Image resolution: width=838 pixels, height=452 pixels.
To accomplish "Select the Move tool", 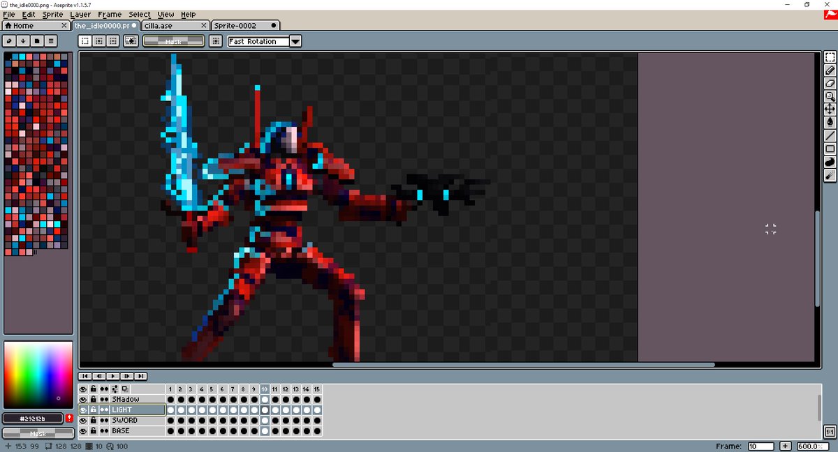I will [x=830, y=110].
